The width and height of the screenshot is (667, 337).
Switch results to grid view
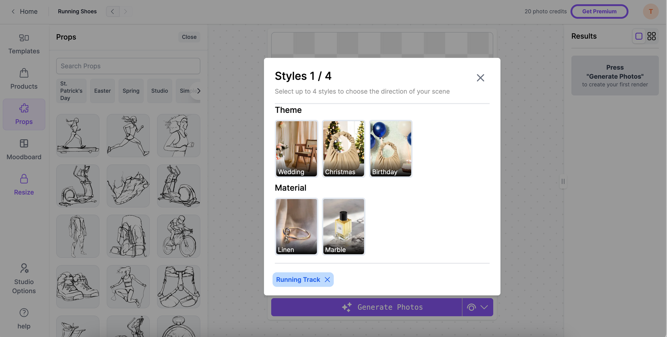point(652,36)
